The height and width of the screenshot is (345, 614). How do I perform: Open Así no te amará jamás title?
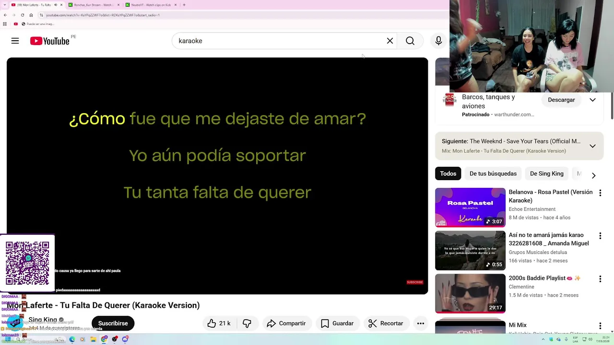pyautogui.click(x=549, y=239)
